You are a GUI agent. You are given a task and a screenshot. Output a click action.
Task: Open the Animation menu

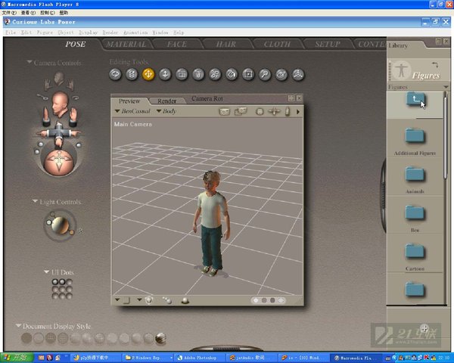pyautogui.click(x=134, y=33)
